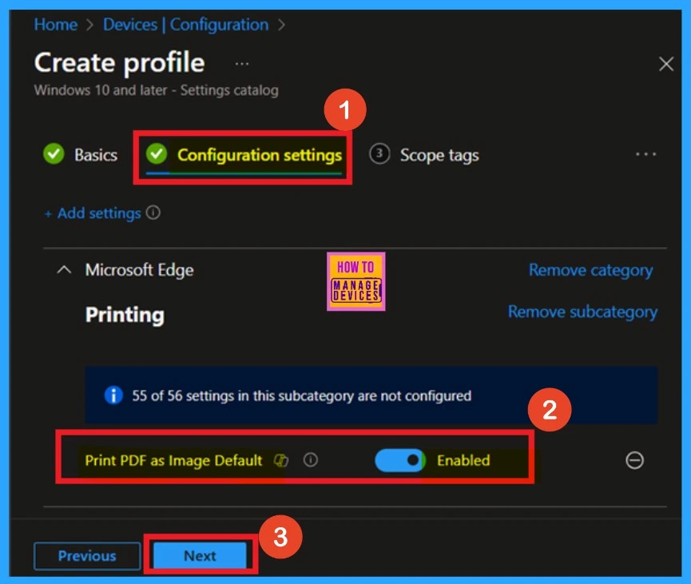Click the Enabled label text

463,460
